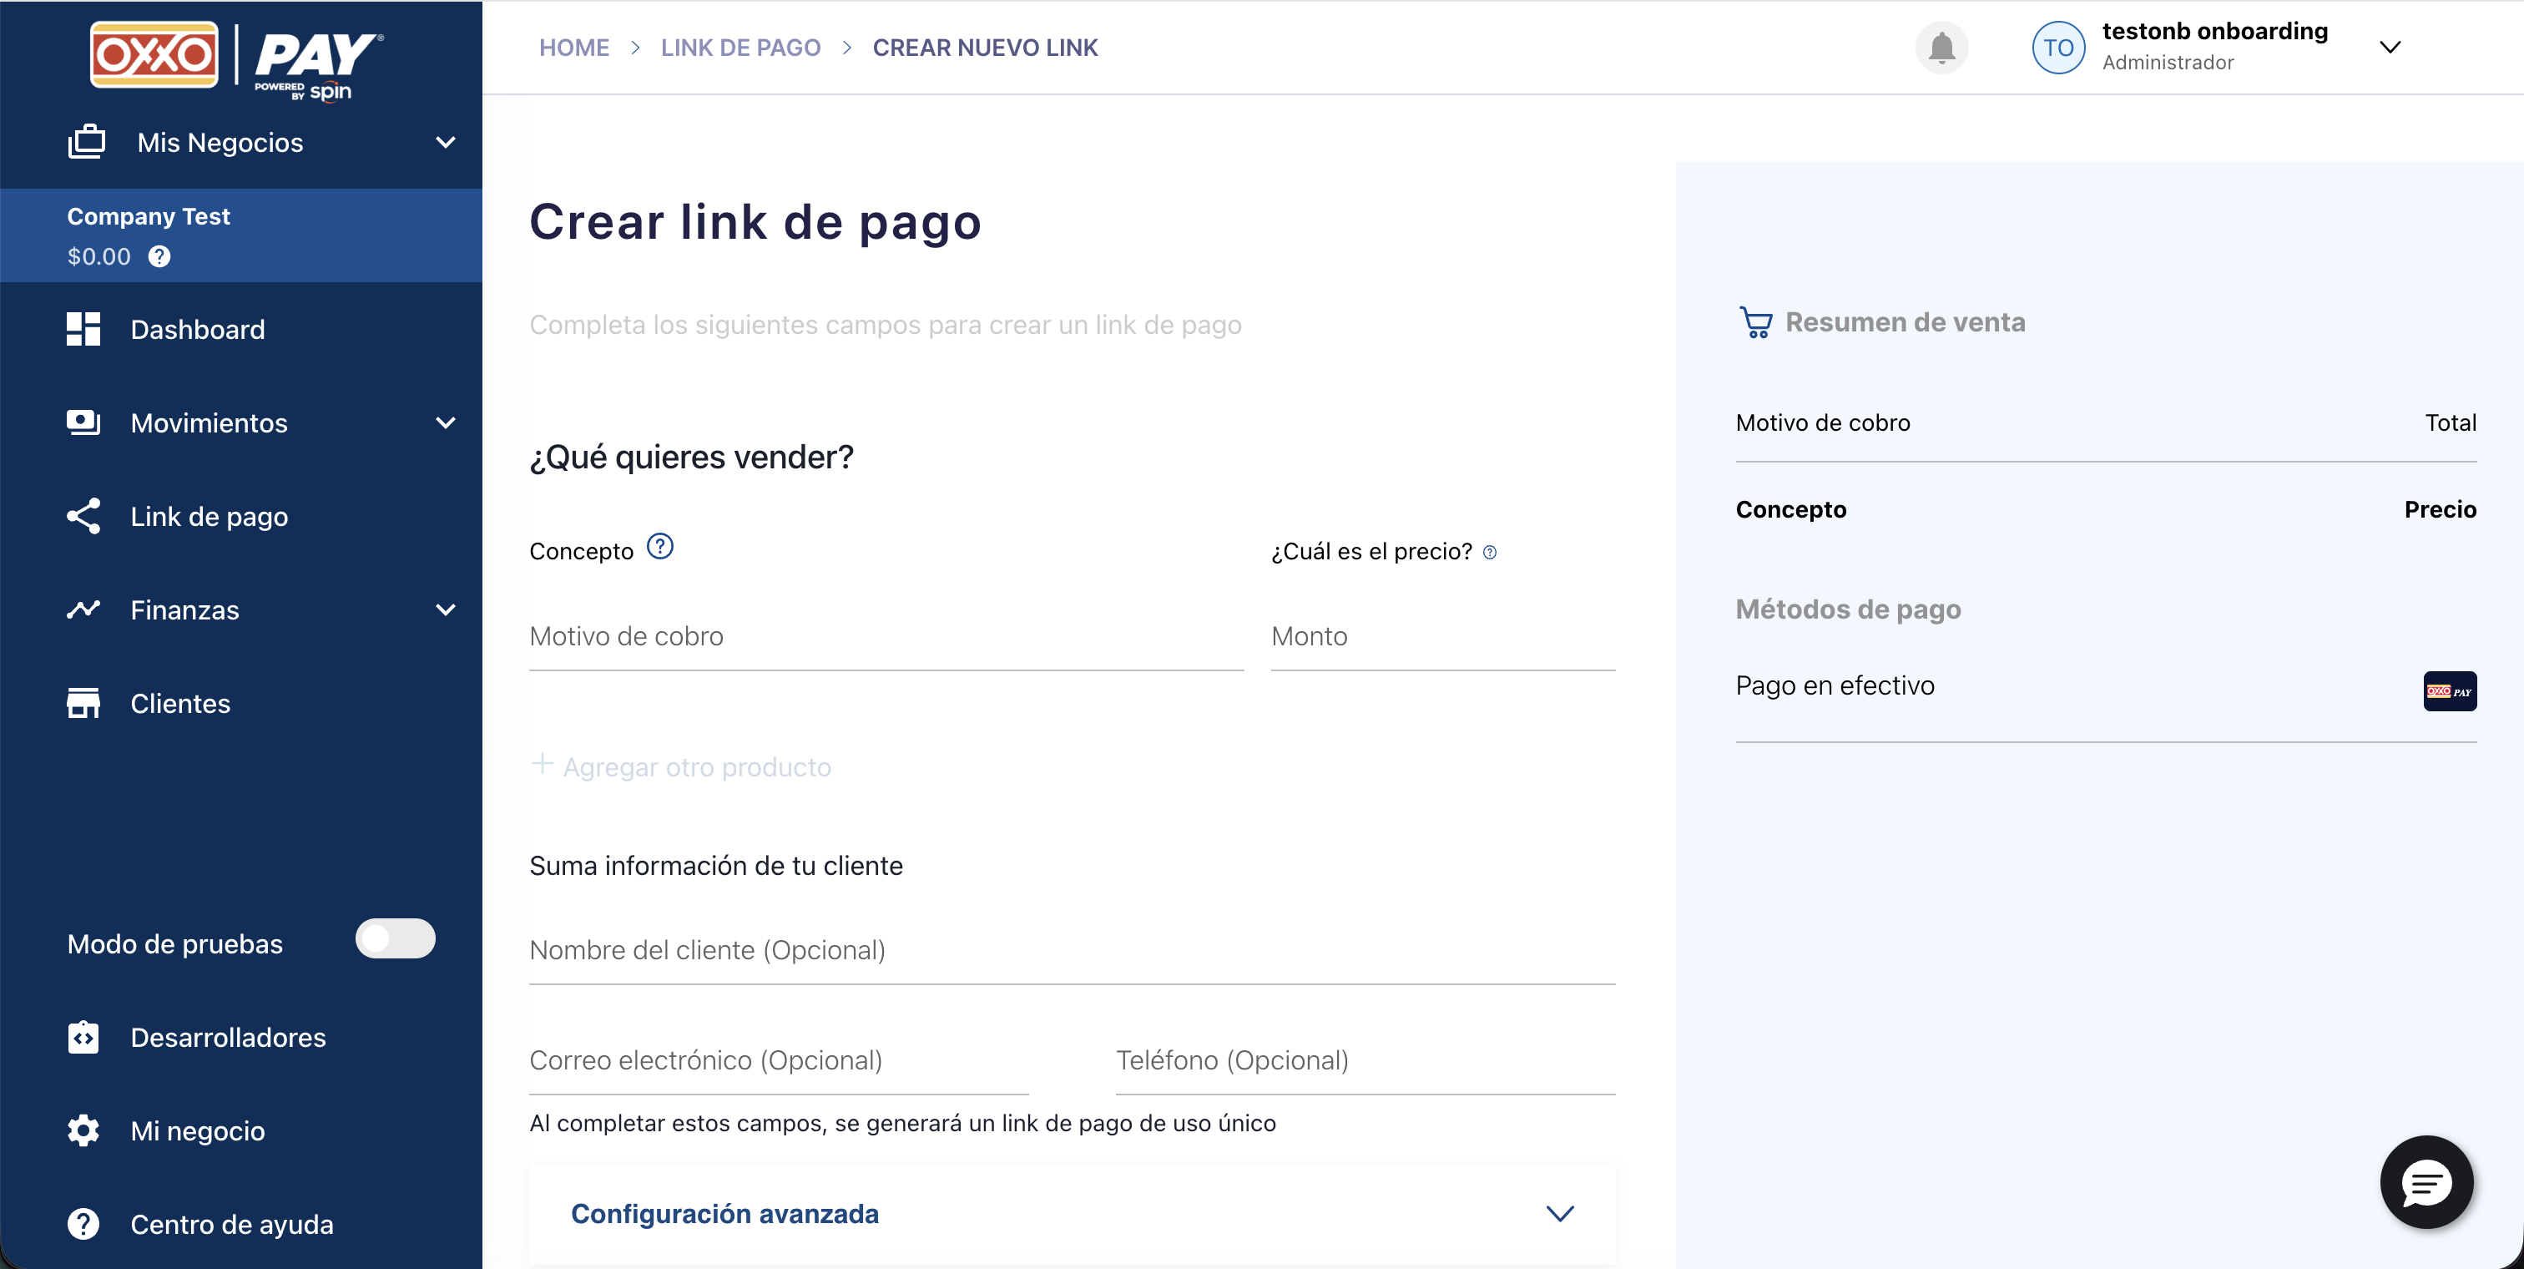Click the price help question icon

click(x=1489, y=553)
